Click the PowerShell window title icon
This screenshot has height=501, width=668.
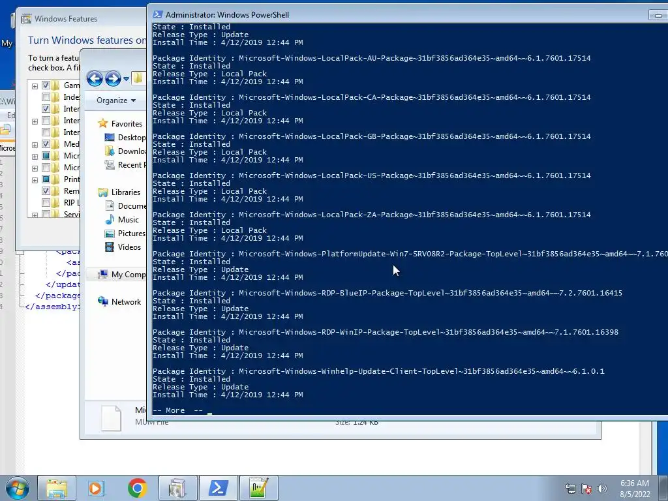click(x=158, y=14)
